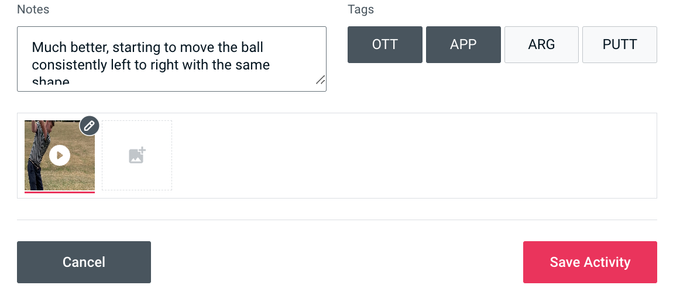Click the pink progress bar under the video
673x299 pixels.
[60, 192]
